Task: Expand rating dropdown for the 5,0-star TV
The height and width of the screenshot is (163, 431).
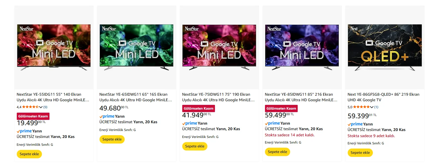Action: [x=372, y=107]
